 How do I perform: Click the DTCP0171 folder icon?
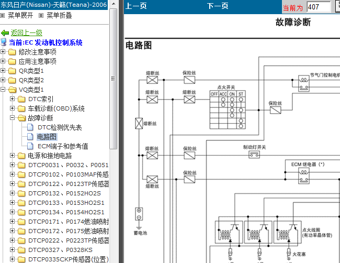21,222
